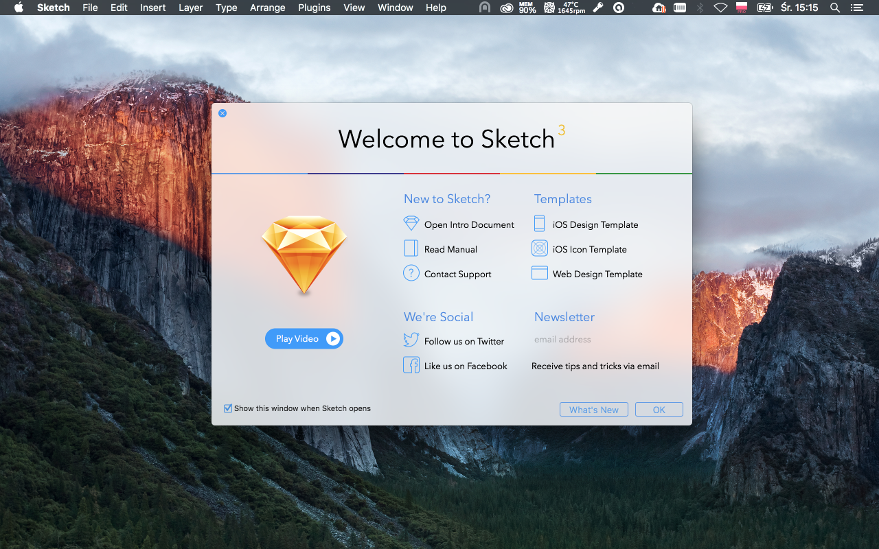Image resolution: width=879 pixels, height=549 pixels.
Task: Click the cloud with orange bars icon
Action: (x=659, y=8)
